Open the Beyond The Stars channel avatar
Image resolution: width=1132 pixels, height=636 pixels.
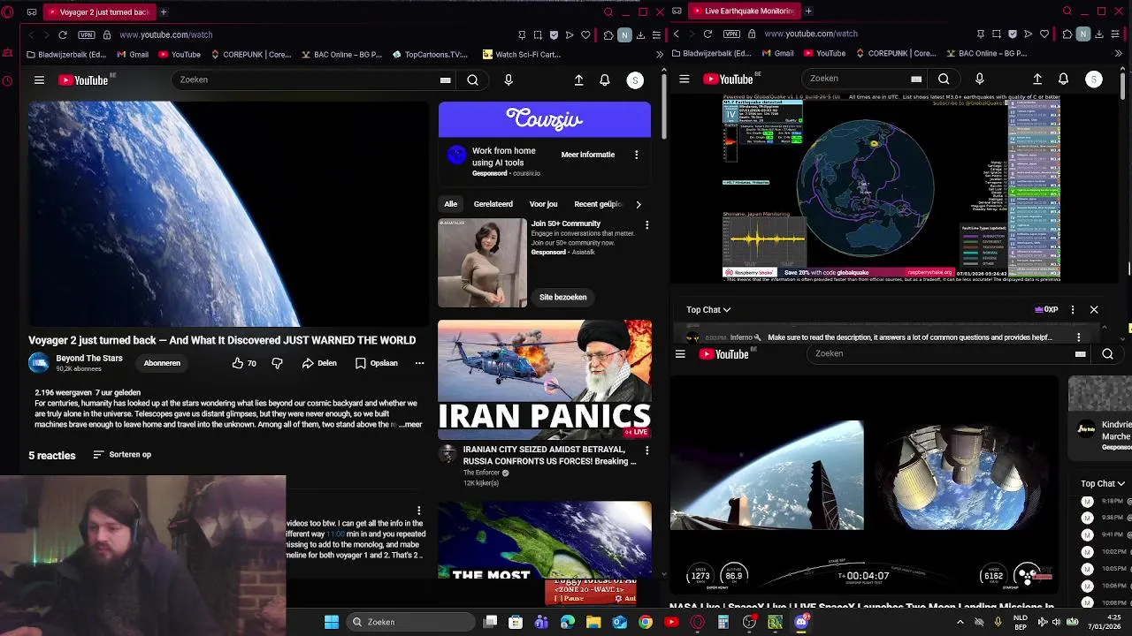39,363
